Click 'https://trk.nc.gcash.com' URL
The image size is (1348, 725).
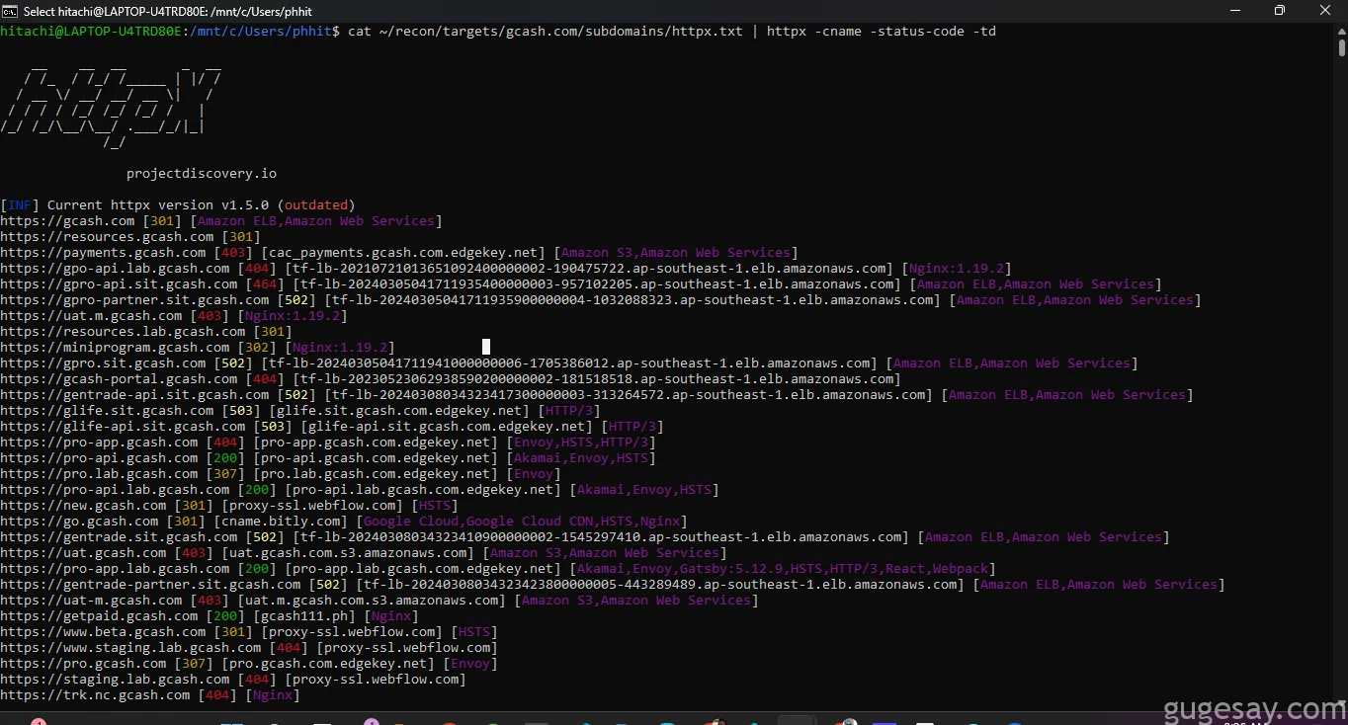pyautogui.click(x=95, y=694)
